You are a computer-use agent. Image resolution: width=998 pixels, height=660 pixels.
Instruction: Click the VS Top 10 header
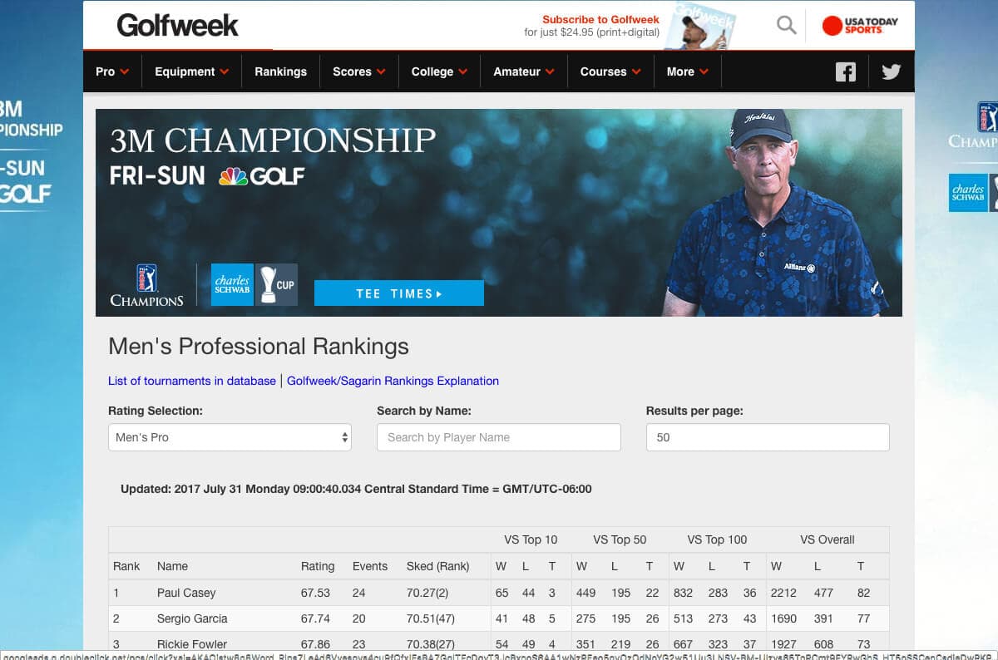[x=531, y=539]
